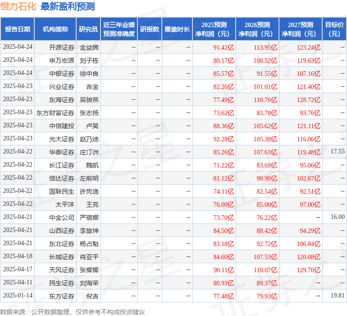Click the 机构简称 column header
The width and height of the screenshot is (347, 316).
point(55,29)
